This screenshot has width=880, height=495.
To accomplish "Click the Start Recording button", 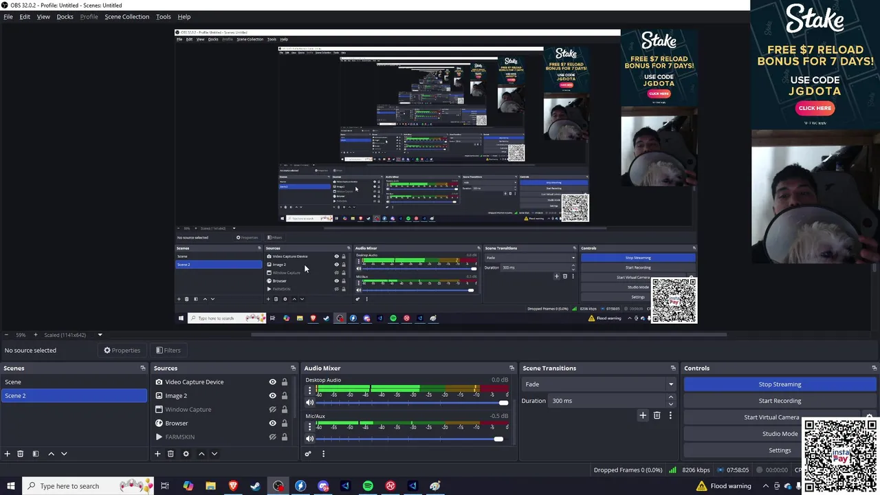I will pos(780,401).
